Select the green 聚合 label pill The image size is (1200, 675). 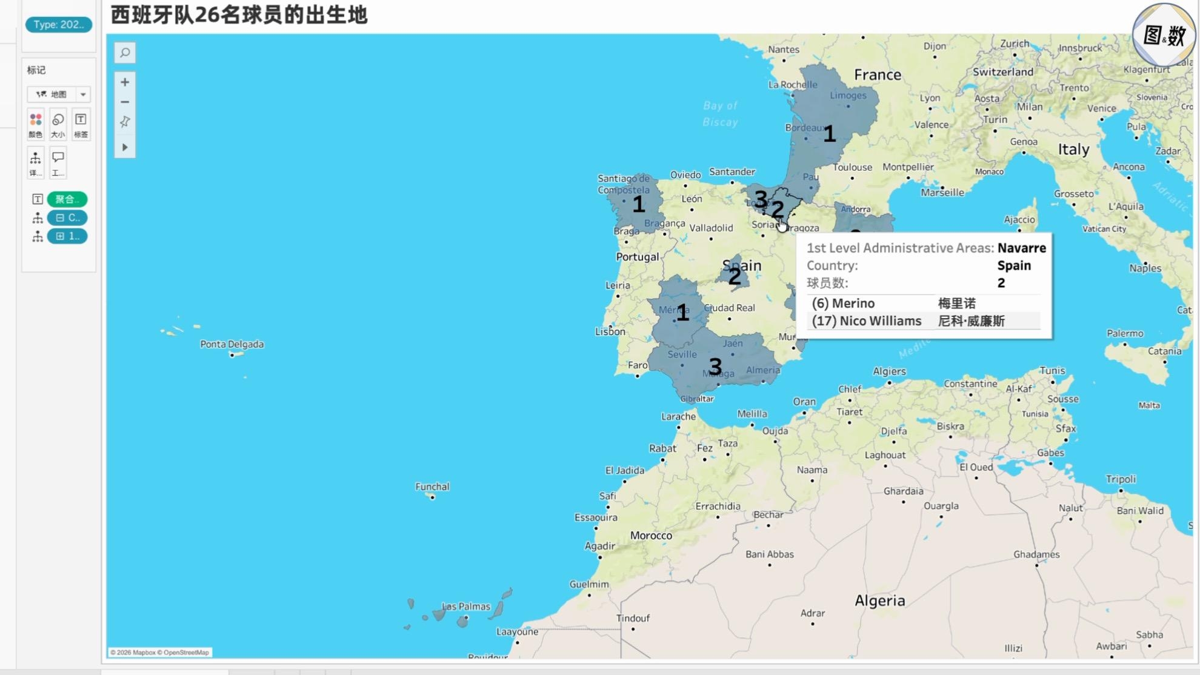coord(67,199)
